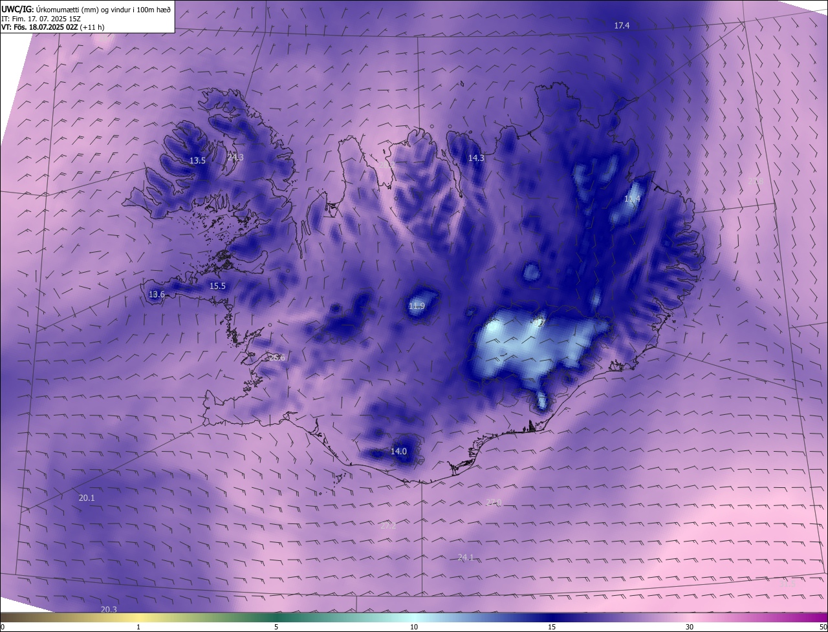Click the 20.3 value near the colour bar
Image resolution: width=828 pixels, height=632 pixels.
tap(109, 609)
